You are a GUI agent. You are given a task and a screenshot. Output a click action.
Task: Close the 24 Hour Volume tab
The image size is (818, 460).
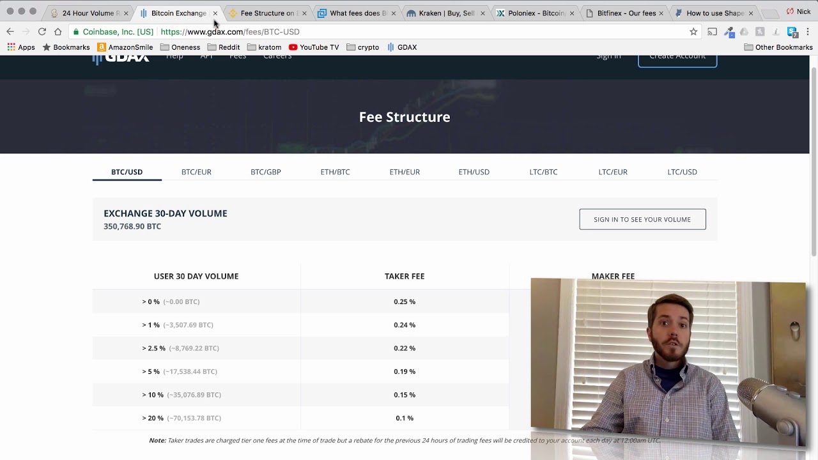coord(126,13)
